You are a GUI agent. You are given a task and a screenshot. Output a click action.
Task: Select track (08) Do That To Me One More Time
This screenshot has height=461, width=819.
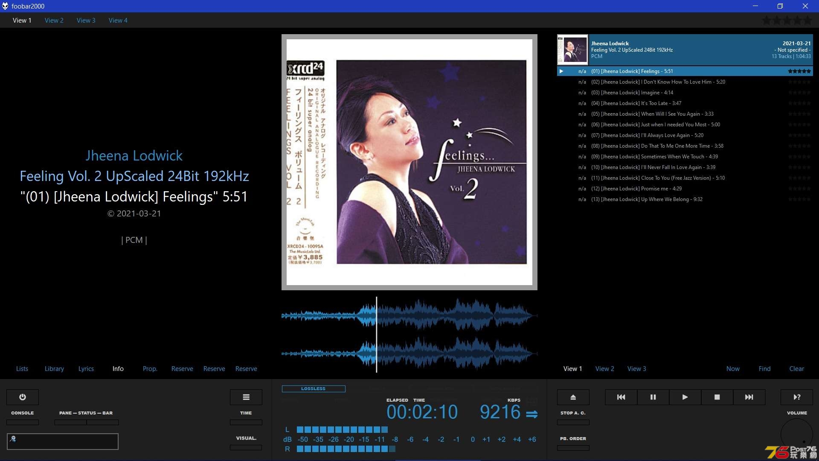685,146
